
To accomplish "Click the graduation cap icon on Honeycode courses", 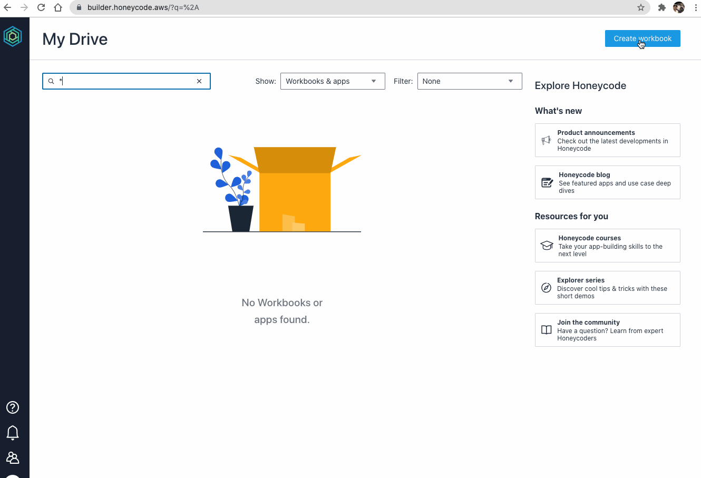I will pyautogui.click(x=547, y=246).
